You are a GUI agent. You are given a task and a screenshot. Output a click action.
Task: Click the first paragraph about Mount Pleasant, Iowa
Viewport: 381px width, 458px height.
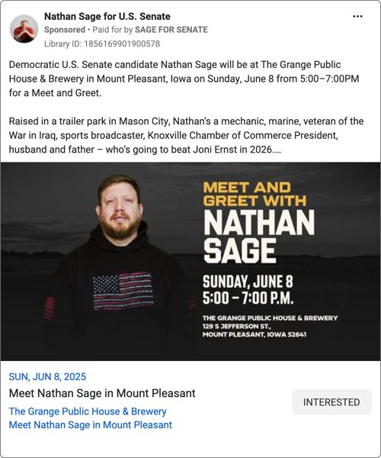click(184, 79)
